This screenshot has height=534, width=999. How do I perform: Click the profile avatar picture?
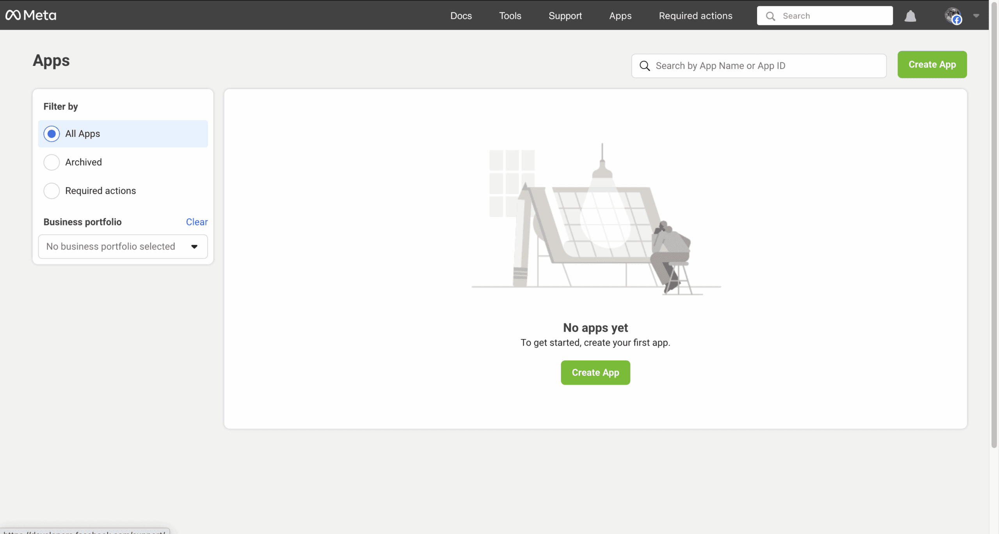[953, 16]
